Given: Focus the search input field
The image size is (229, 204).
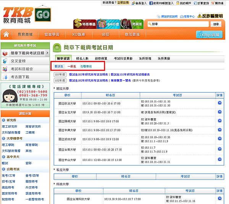Looking at the screenshot, I should coord(178,24).
